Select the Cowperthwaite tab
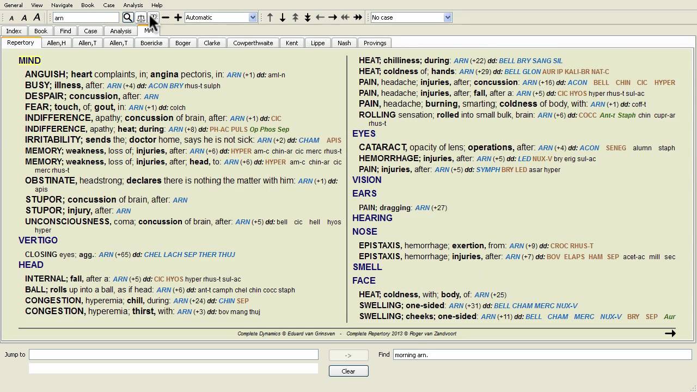 (x=253, y=43)
